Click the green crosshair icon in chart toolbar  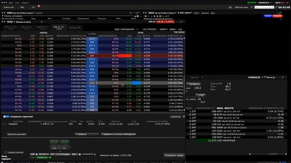click(166, 16)
